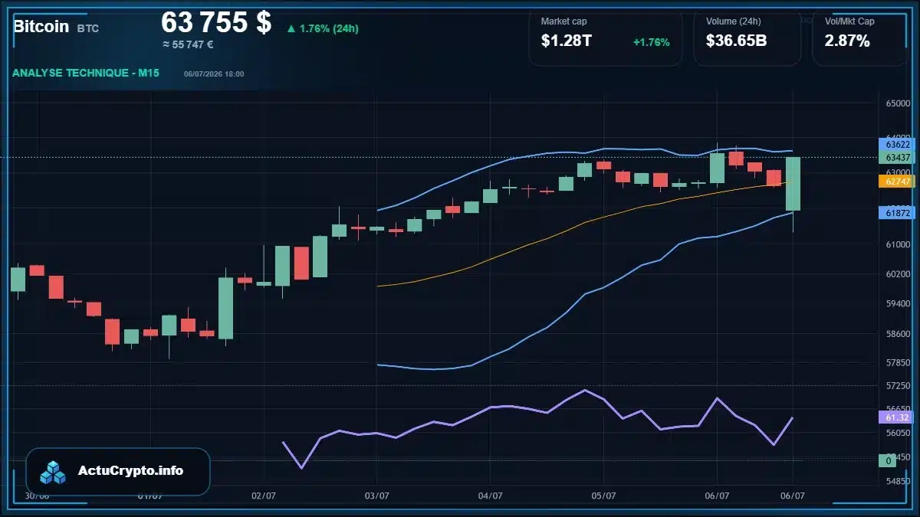Viewport: 920px width, 517px height.
Task: Click the 61000 price axis label
Action: coord(898,244)
